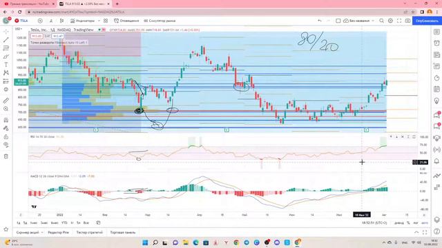Maximize the bottom panel icon

[x=425, y=232]
